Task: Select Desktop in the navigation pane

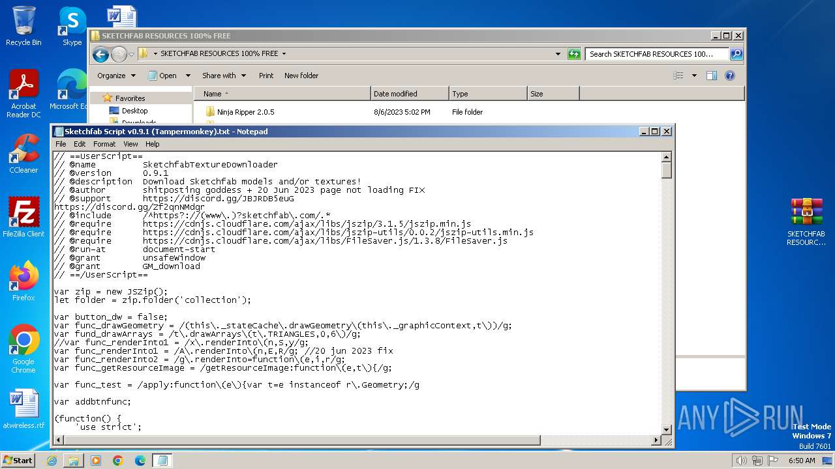Action: (134, 111)
